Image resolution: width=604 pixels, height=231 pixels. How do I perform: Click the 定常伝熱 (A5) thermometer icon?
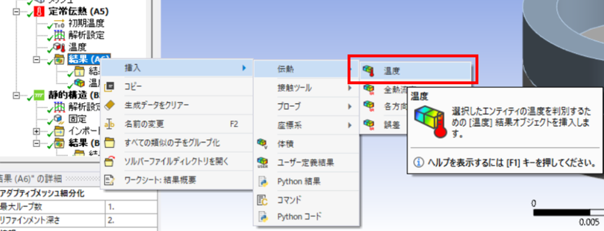pos(40,12)
